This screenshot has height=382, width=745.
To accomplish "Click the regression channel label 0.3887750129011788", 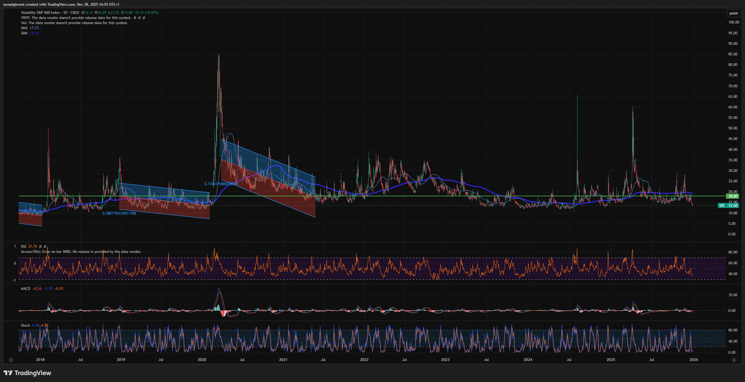I will pyautogui.click(x=119, y=213).
